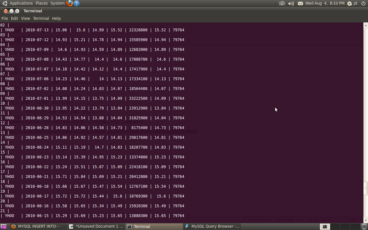Click the date 2010-07-07 in terminal
Viewport: 368px width, 230px height.
(37, 69)
